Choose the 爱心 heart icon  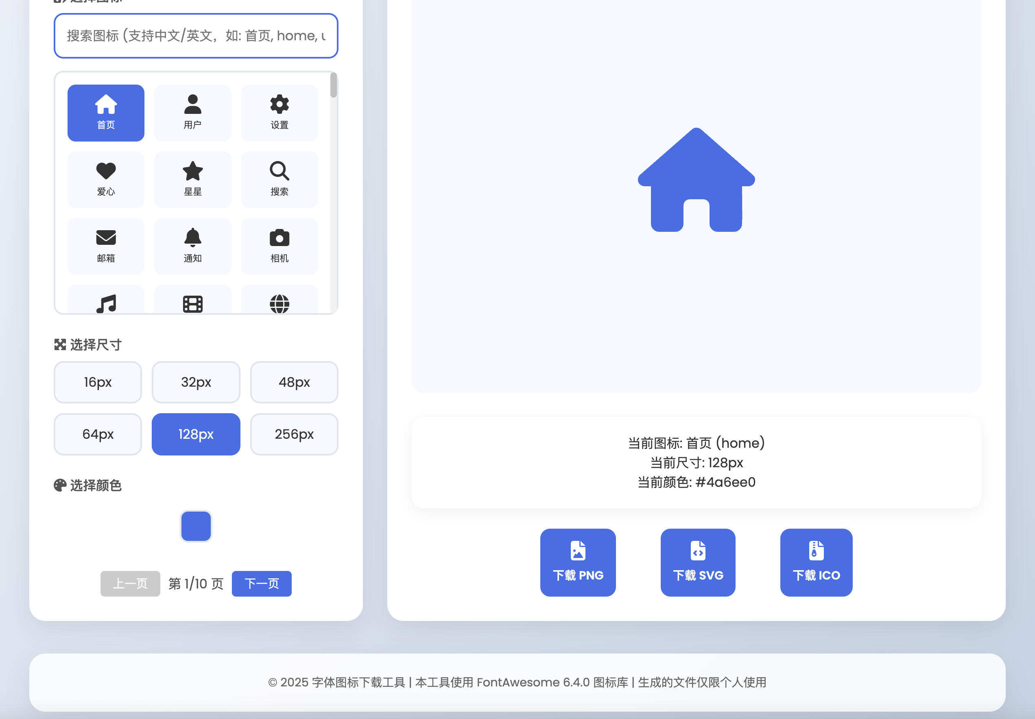point(106,179)
